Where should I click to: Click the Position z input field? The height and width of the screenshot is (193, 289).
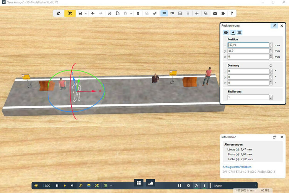point(248,57)
